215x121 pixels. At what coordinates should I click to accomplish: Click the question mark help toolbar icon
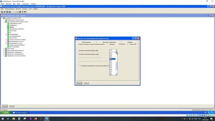pos(23,12)
